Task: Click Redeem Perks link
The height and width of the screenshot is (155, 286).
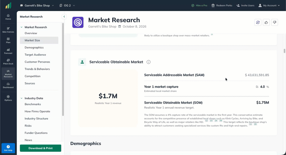Action: (x=222, y=6)
